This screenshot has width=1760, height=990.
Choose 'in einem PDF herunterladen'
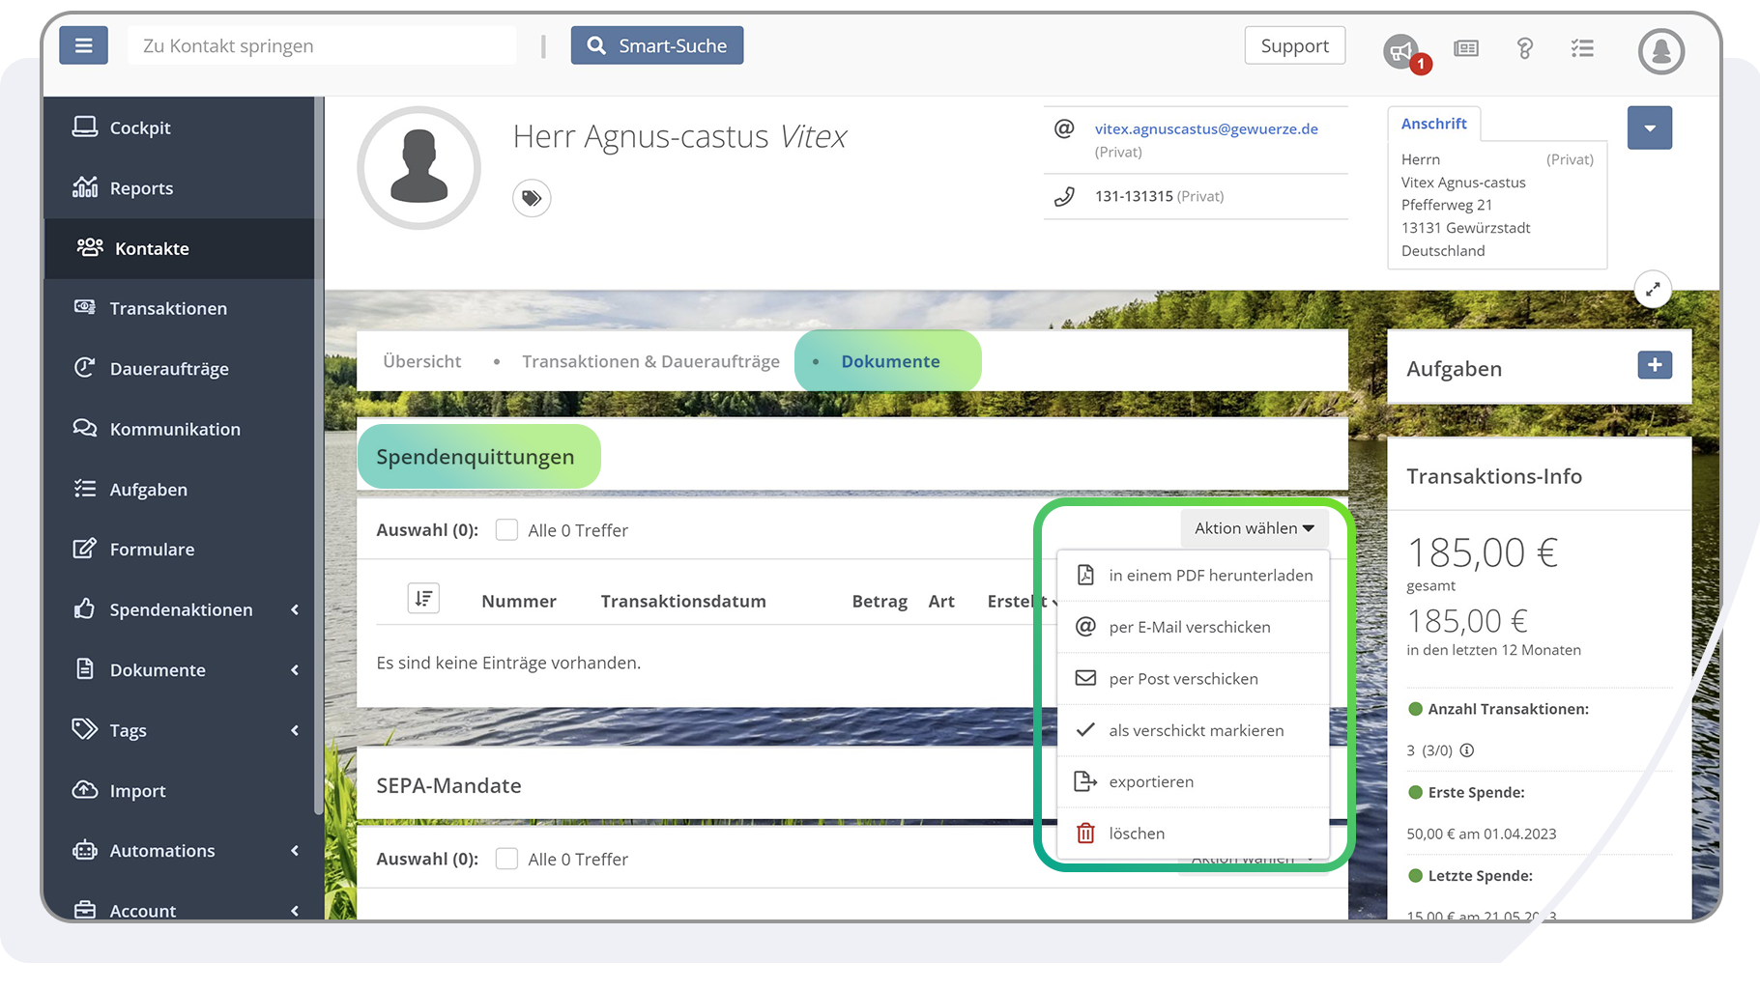(1194, 576)
